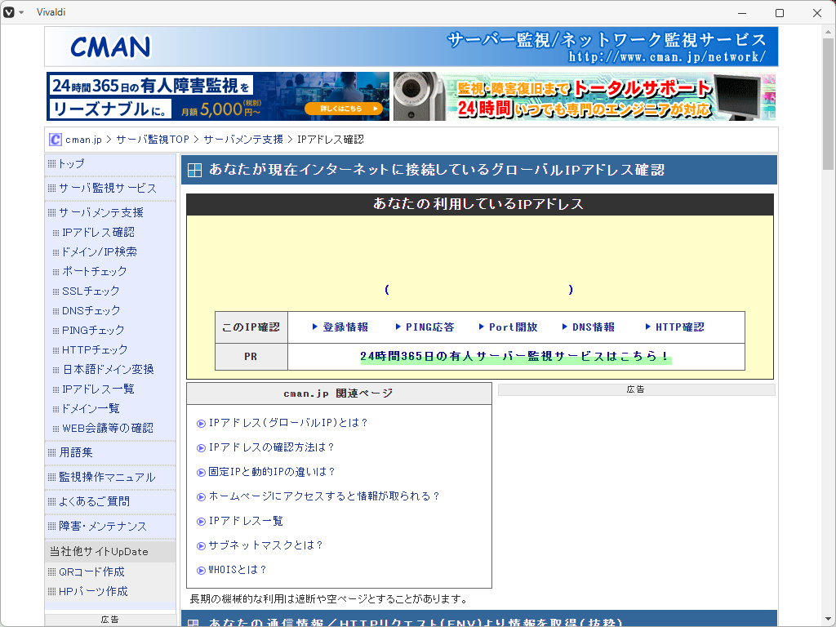Open IPアドレス一覧 link in related pages
Screen dimensions: 836x627
(x=246, y=521)
